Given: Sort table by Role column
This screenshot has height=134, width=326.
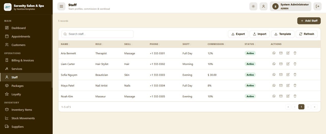Looking at the screenshot, I should [99, 44].
